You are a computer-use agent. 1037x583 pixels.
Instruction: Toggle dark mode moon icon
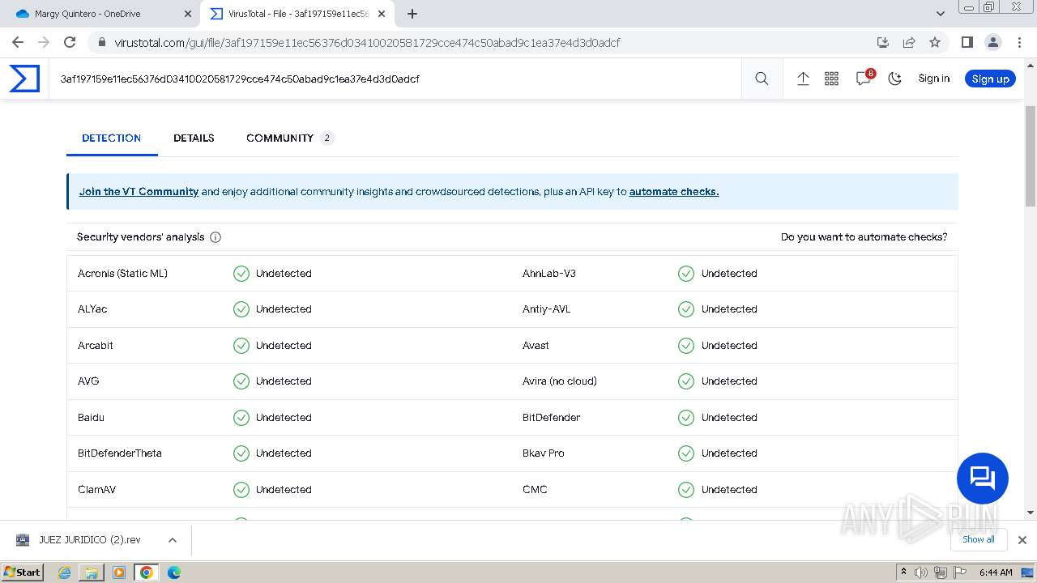tap(894, 79)
